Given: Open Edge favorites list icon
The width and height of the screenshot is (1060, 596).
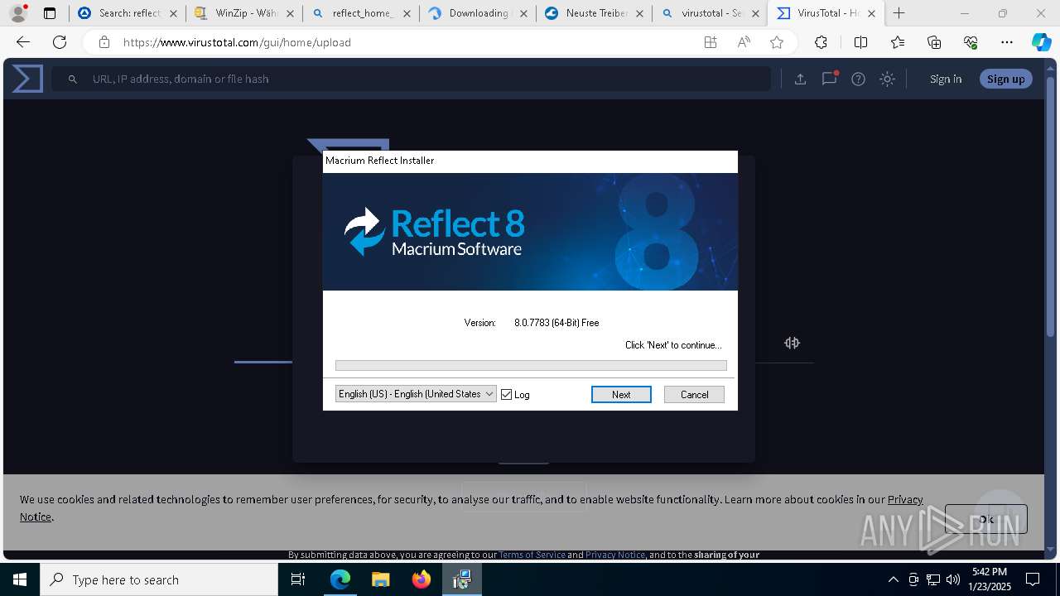Looking at the screenshot, I should coord(898,42).
